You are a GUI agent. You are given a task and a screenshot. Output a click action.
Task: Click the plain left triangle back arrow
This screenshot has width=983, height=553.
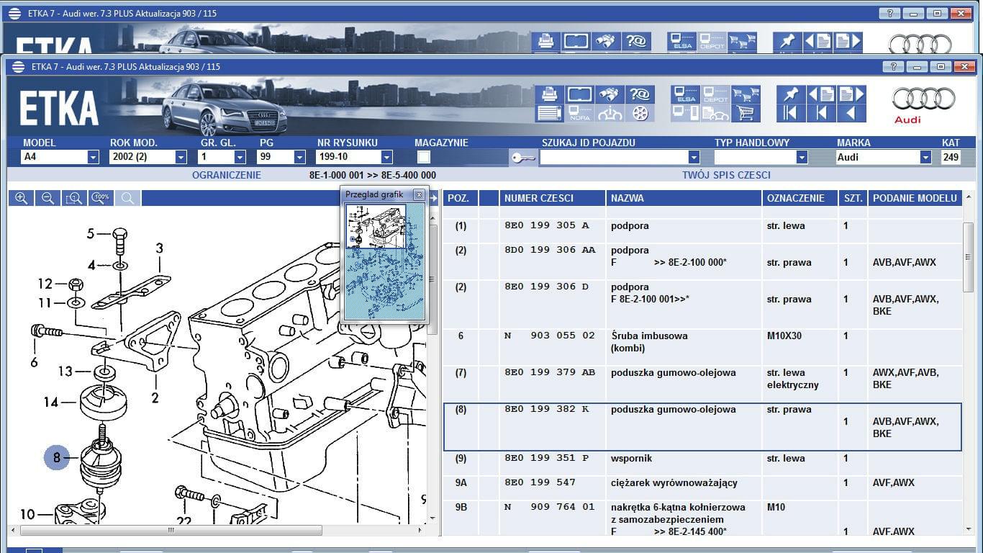click(x=851, y=113)
